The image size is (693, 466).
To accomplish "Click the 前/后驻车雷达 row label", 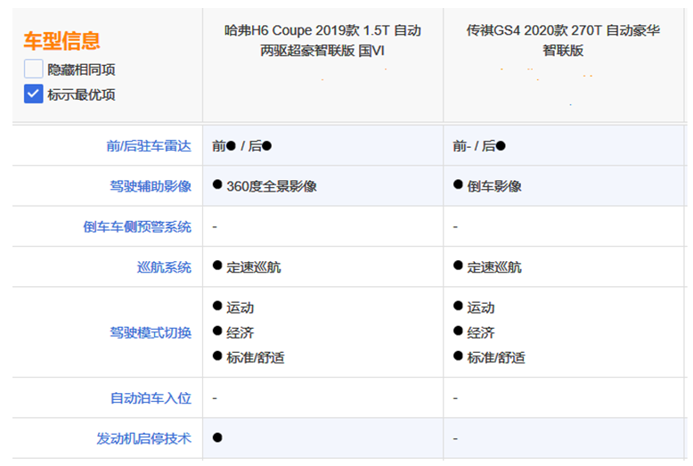I will coord(149,146).
